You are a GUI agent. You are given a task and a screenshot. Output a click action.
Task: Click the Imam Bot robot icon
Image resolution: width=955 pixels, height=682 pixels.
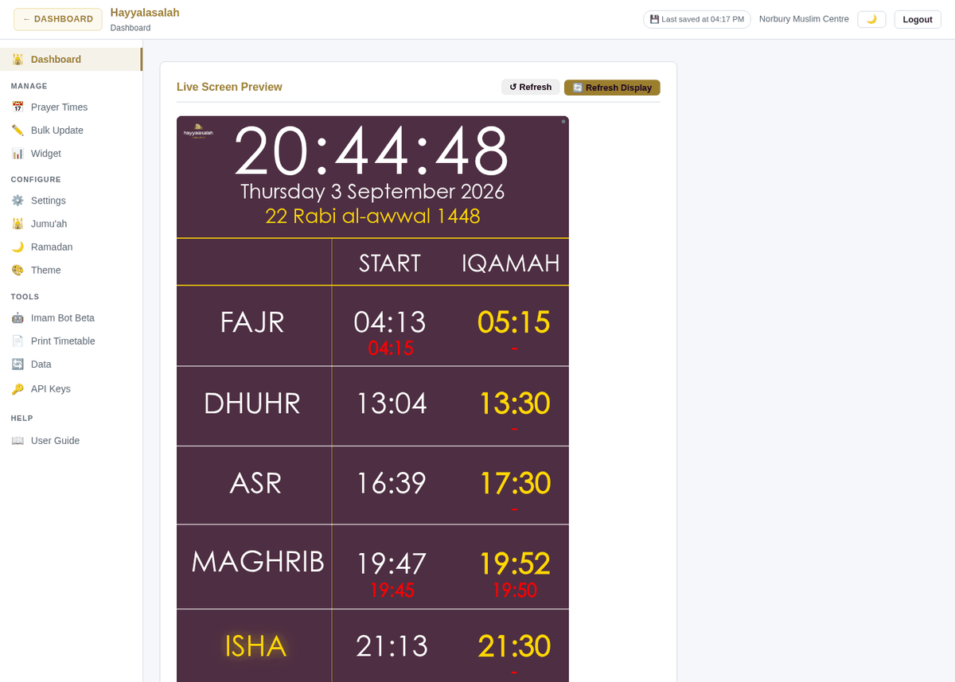point(18,318)
